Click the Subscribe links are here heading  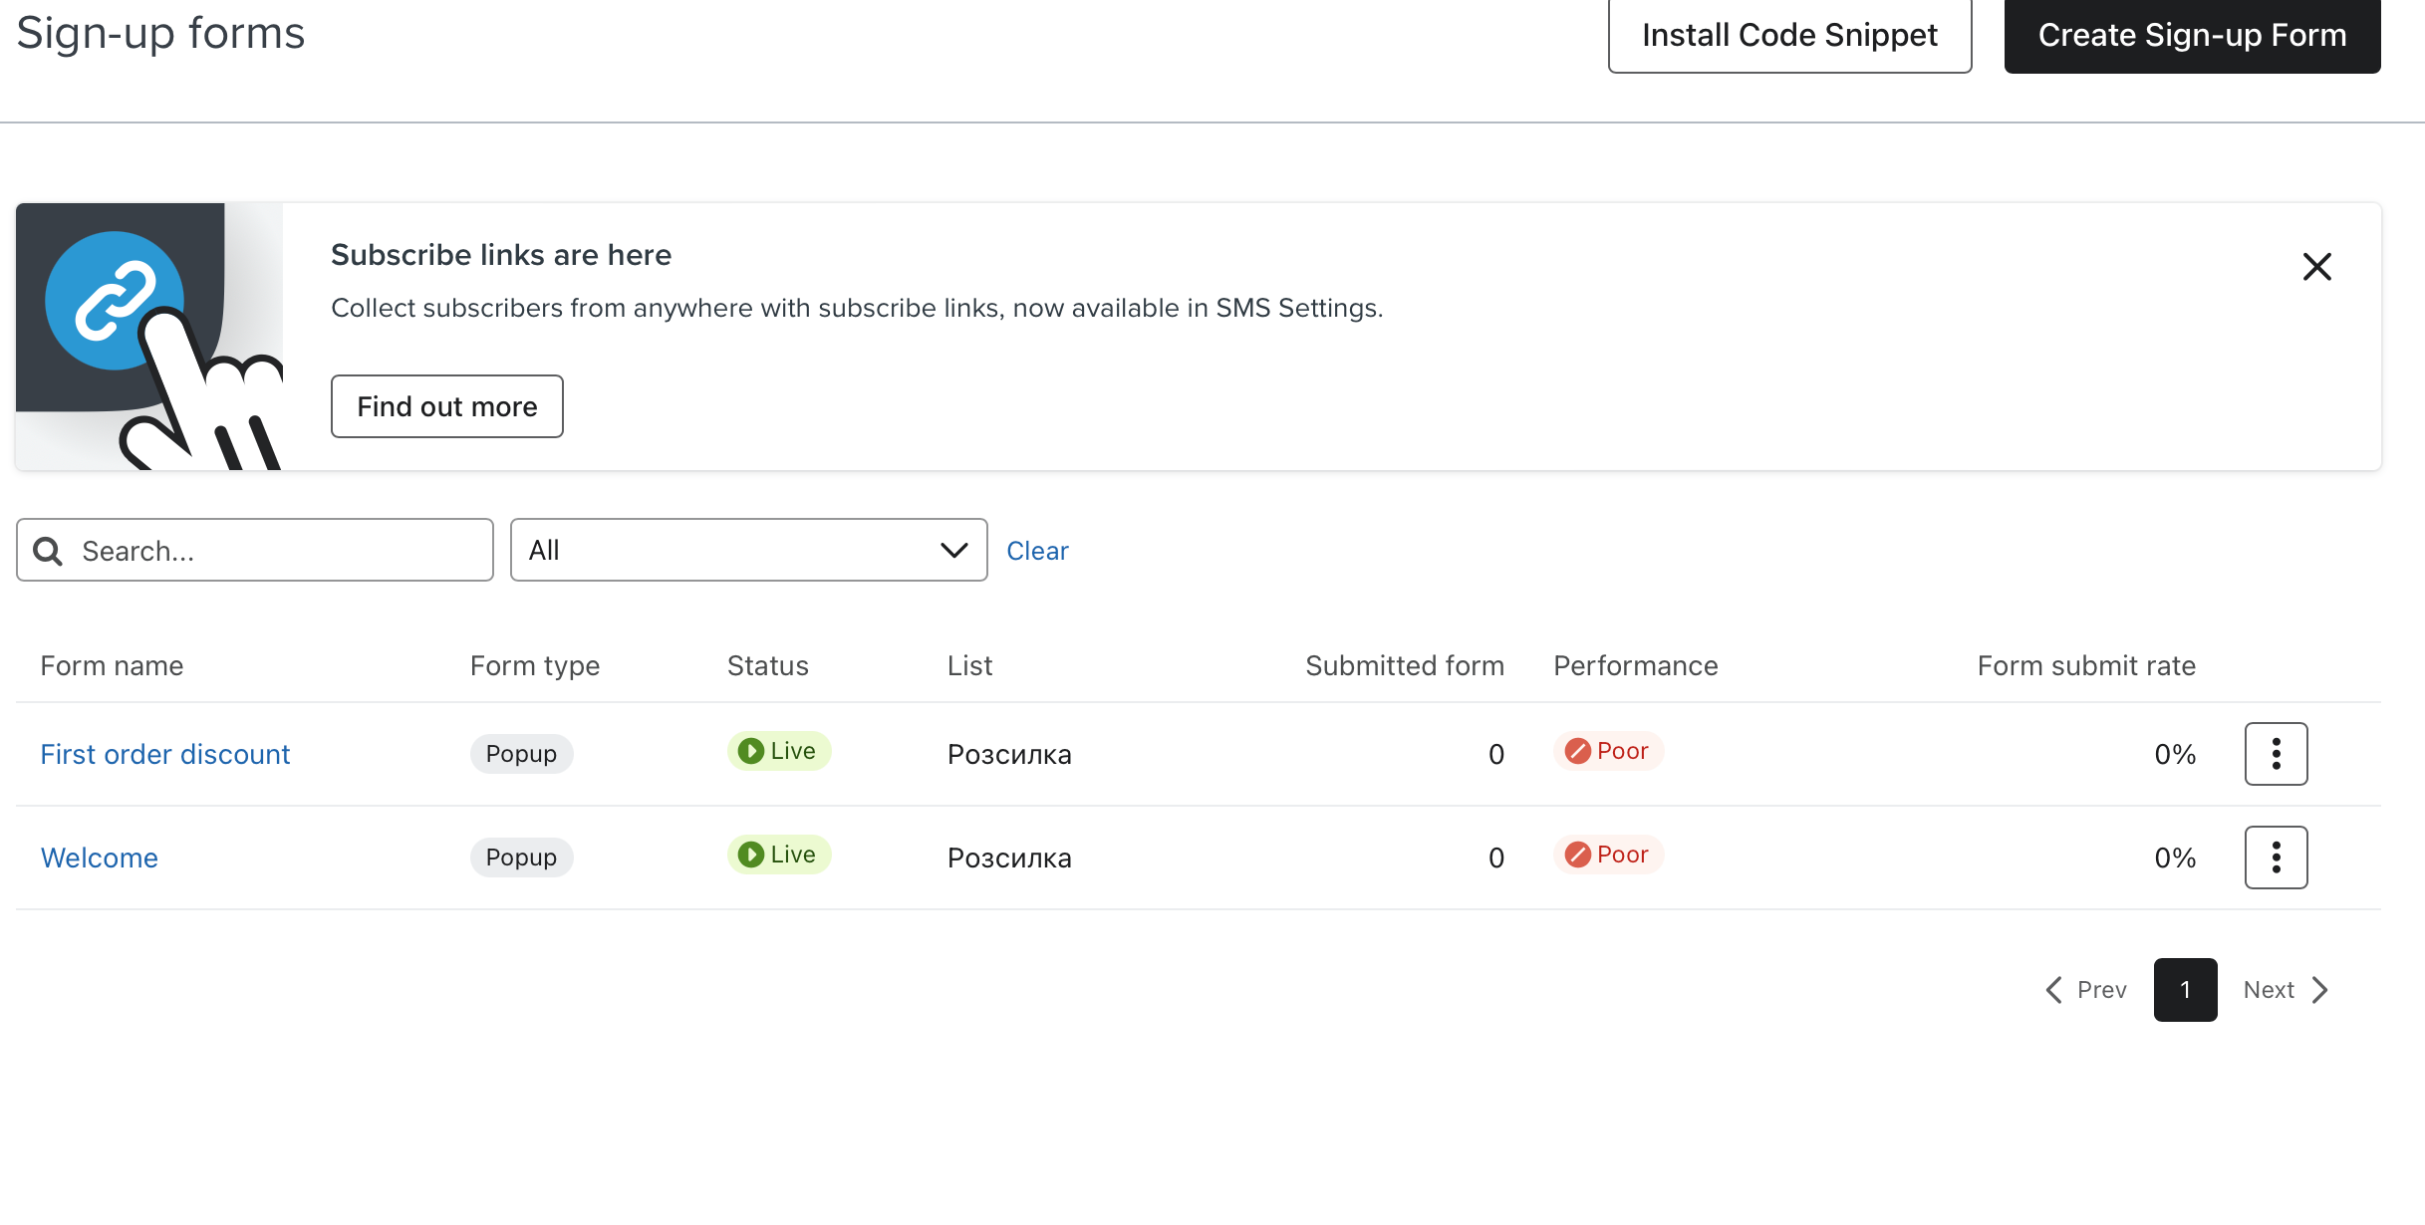pos(501,255)
